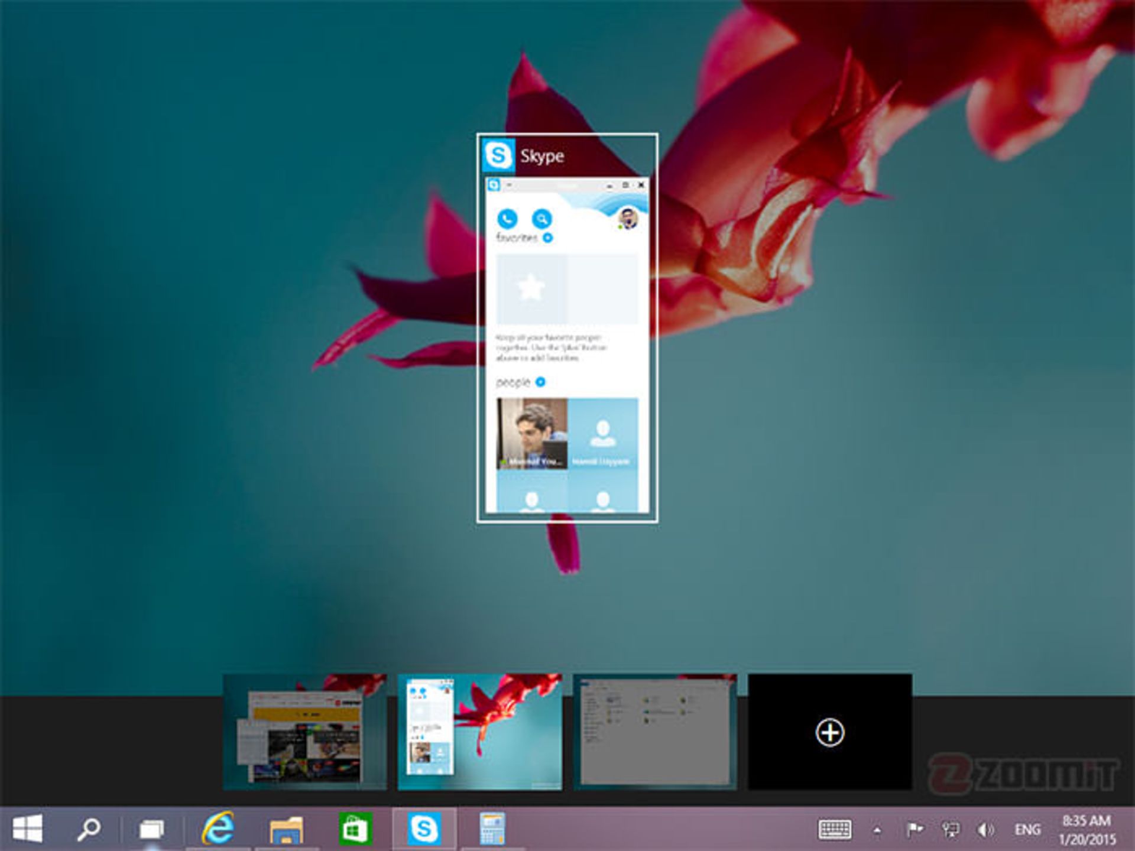
Task: Toggle the Task View taskbar button
Action: [x=151, y=829]
